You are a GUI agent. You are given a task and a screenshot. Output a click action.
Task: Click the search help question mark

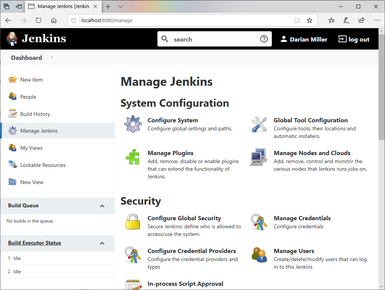click(x=264, y=39)
